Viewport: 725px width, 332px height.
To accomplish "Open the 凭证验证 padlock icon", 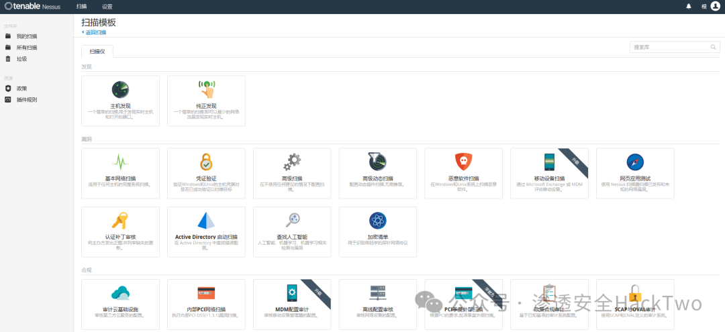I will [x=206, y=162].
